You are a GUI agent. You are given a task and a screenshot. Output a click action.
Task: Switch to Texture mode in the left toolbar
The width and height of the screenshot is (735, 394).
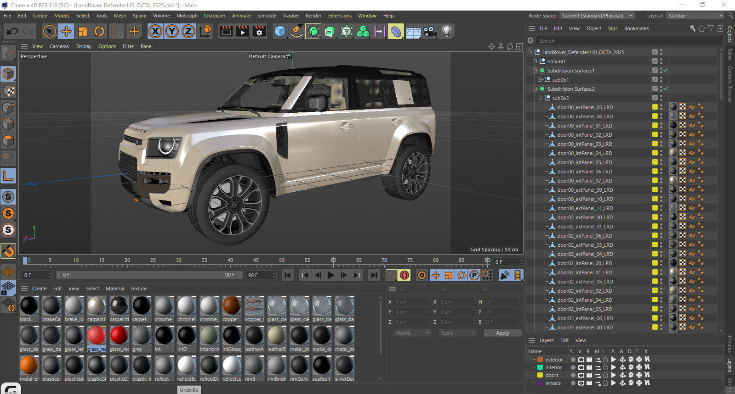coord(8,91)
